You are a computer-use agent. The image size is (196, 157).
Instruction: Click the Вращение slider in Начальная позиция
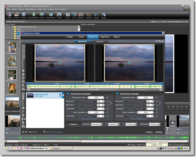coord(85,109)
